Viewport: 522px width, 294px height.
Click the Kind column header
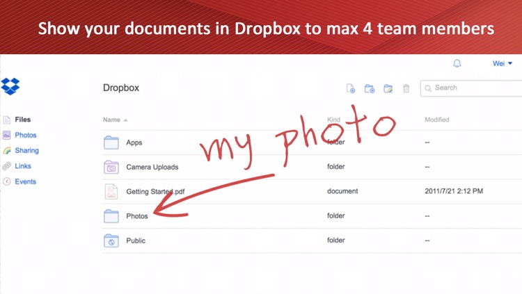[333, 120]
